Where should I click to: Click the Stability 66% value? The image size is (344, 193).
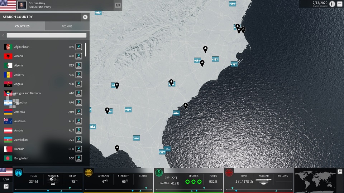point(125,182)
